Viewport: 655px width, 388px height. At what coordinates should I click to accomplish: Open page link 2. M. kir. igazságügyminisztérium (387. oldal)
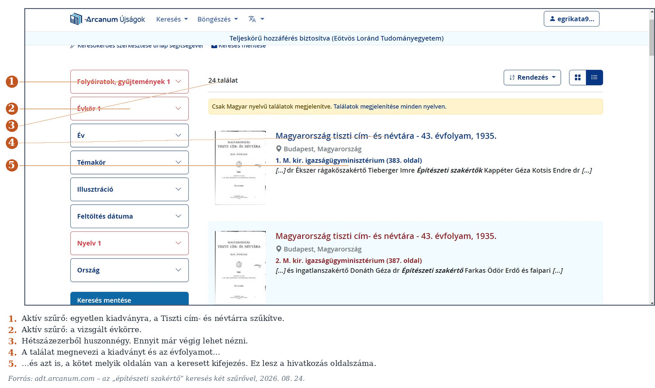349,261
